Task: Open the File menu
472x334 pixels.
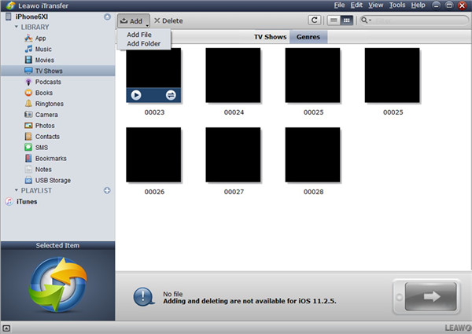Action: [339, 6]
